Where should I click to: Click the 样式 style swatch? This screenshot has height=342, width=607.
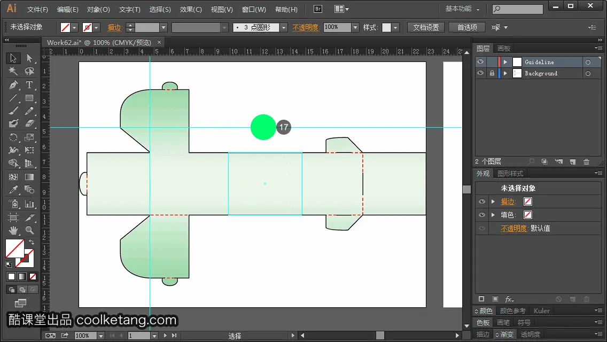[386, 27]
